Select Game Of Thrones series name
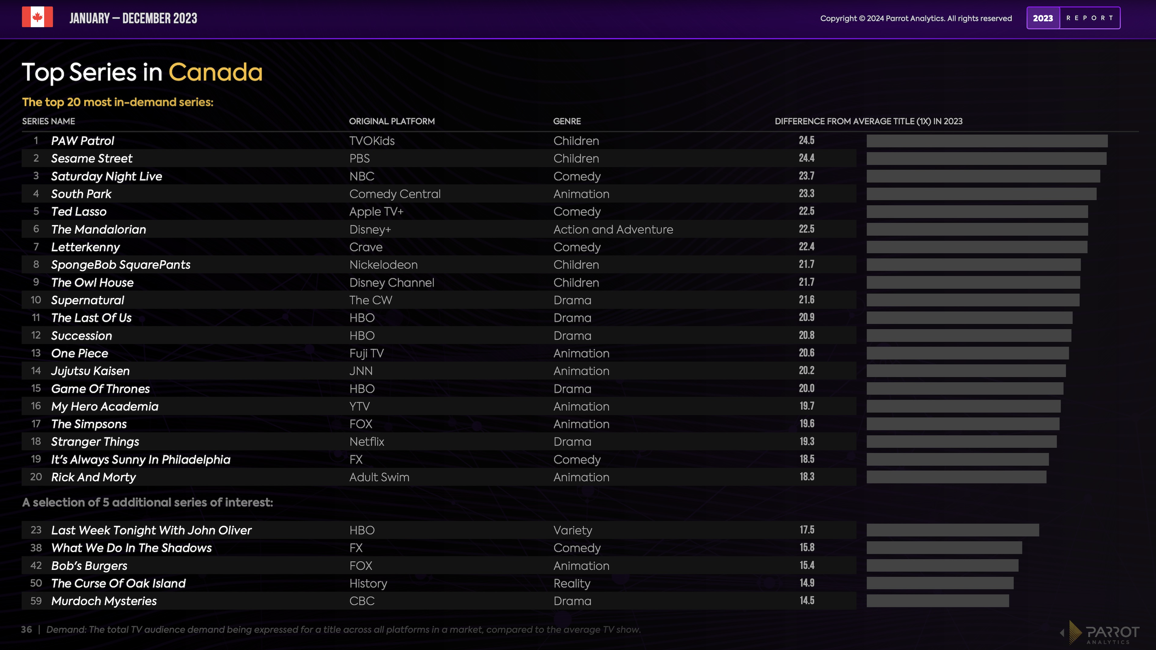The width and height of the screenshot is (1156, 650). pos(100,389)
